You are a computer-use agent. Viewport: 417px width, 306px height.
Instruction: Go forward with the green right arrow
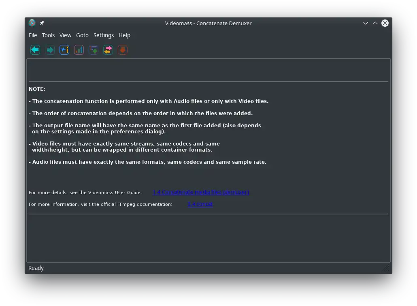(50, 50)
